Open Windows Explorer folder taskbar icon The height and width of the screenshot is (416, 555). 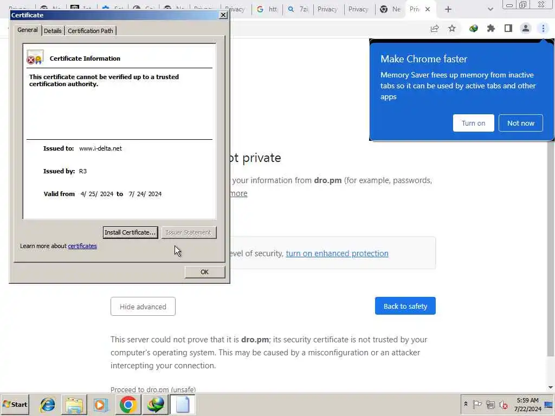coord(74,404)
